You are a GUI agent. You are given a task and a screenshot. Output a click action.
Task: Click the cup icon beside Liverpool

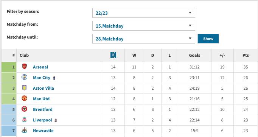tap(56, 120)
